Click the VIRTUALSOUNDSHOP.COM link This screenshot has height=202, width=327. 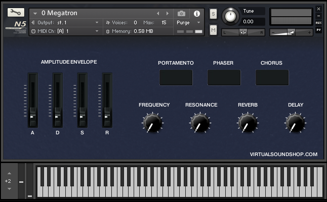click(283, 155)
